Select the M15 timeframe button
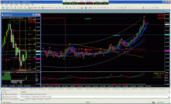 102,8
